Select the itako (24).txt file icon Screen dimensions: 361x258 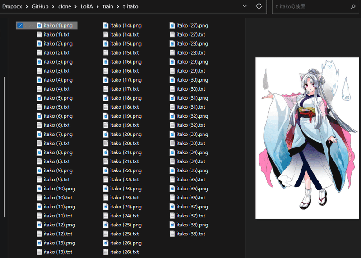click(106, 216)
